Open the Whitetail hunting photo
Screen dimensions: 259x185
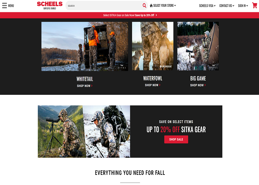point(84,46)
